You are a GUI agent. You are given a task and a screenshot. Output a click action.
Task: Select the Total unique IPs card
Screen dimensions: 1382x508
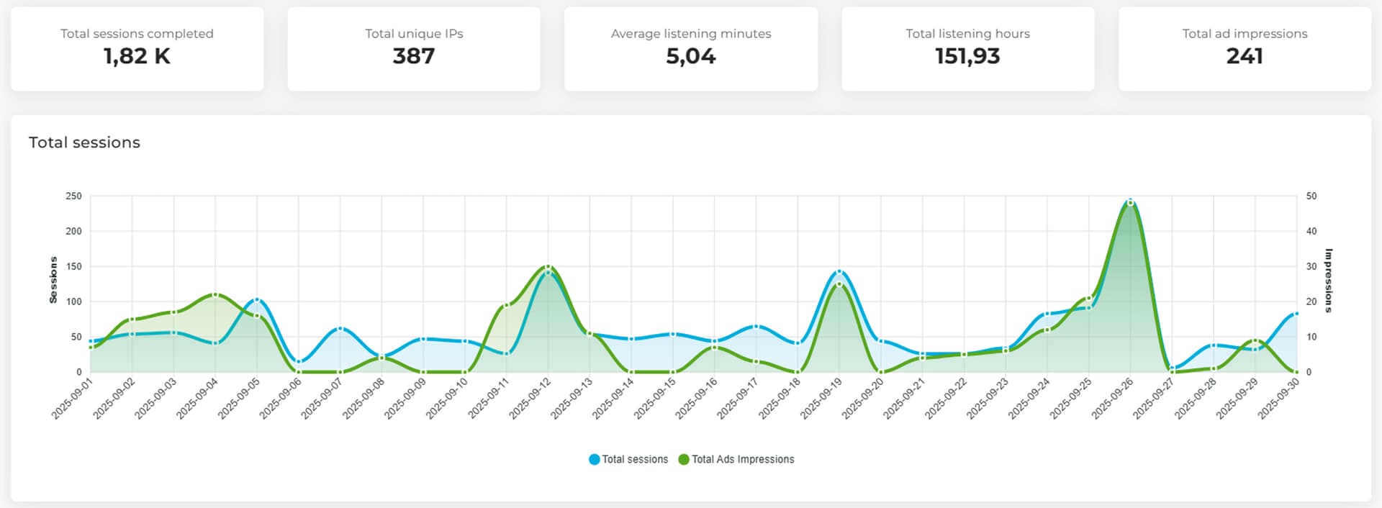tap(414, 49)
